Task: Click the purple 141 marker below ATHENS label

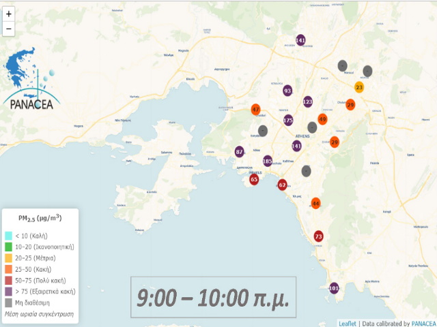Action: 296,146
